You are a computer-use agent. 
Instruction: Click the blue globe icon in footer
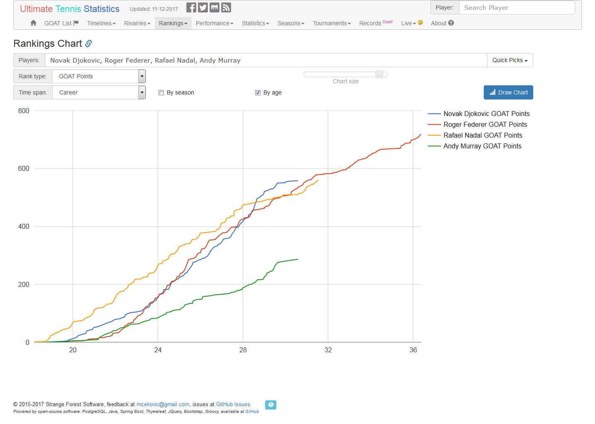pos(271,405)
